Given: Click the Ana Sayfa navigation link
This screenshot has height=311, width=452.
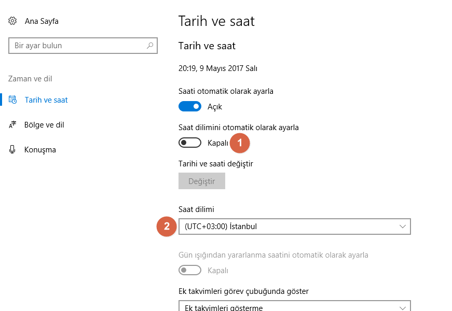Looking at the screenshot, I should (42, 21).
